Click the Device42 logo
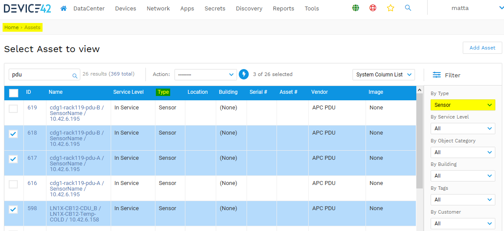The height and width of the screenshot is (231, 504). coord(27,9)
